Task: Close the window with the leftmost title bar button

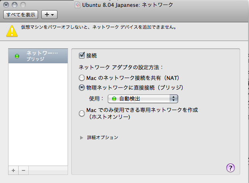Action: (6, 5)
